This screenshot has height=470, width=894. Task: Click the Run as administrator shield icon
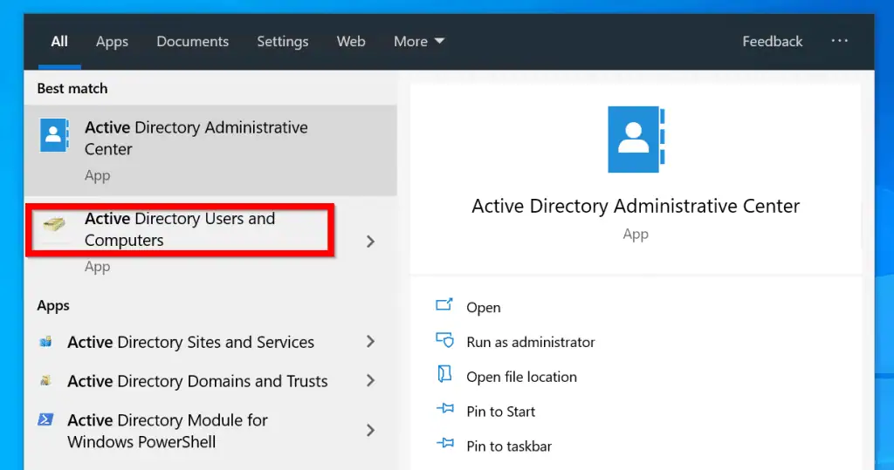[444, 341]
